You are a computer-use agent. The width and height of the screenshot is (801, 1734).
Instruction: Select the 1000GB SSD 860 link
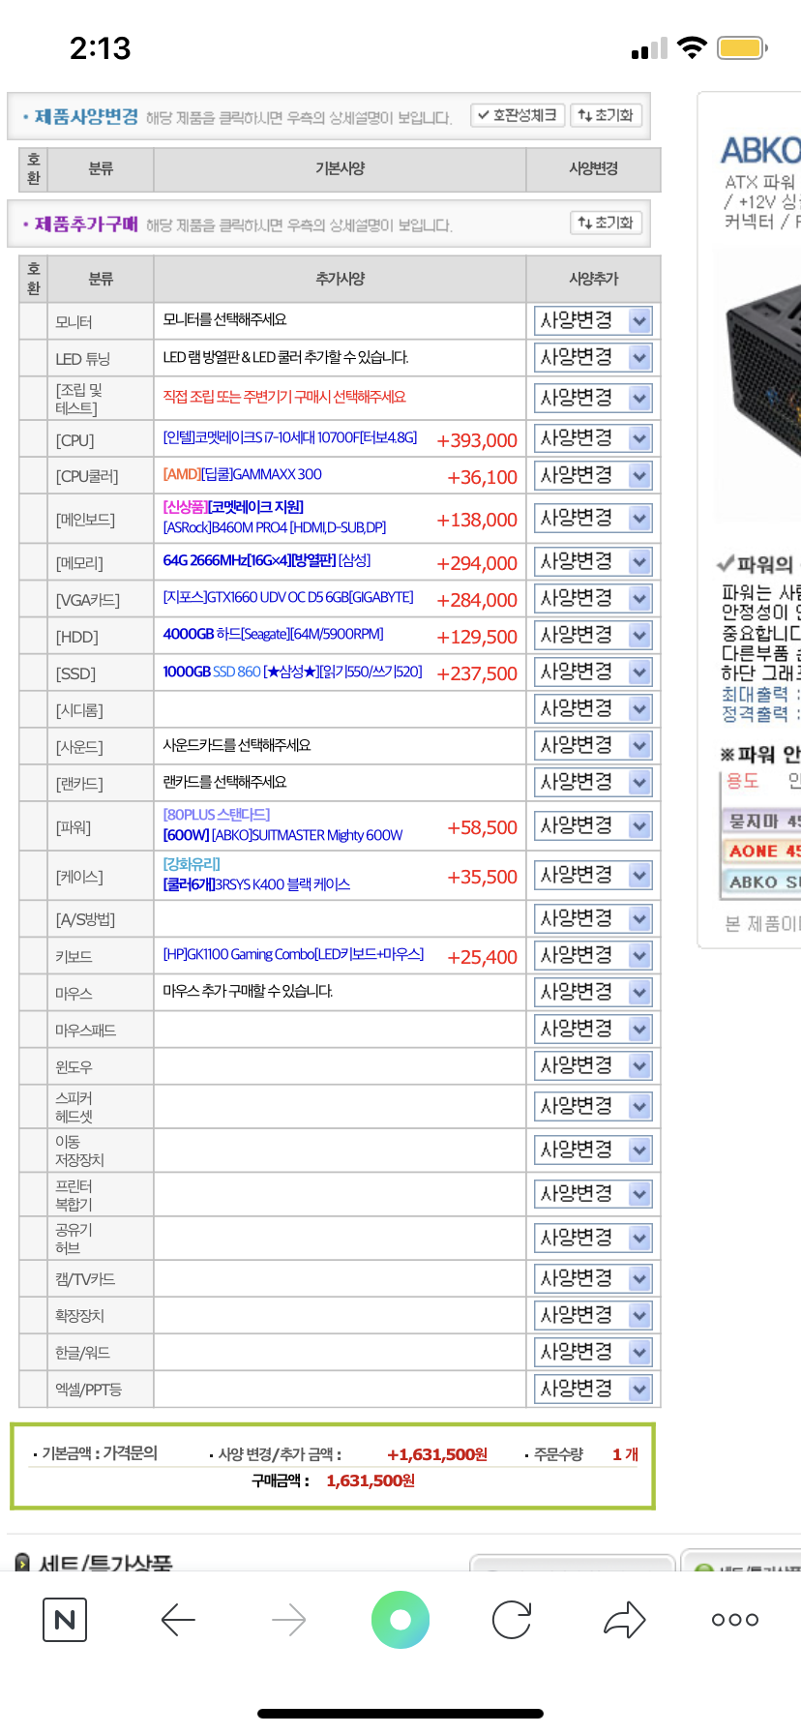click(x=292, y=671)
